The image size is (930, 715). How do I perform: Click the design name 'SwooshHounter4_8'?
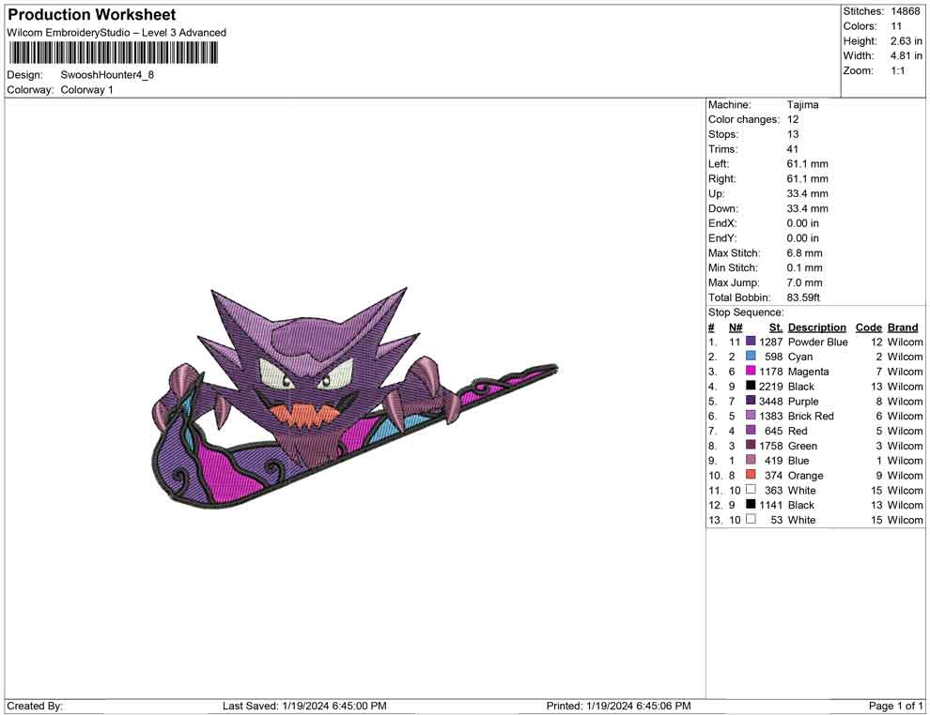pyautogui.click(x=107, y=75)
